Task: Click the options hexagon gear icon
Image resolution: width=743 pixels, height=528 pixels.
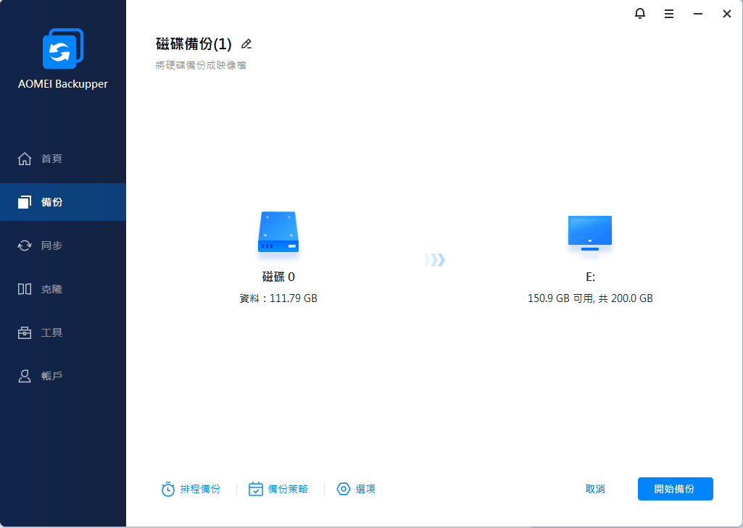Action: tap(344, 489)
